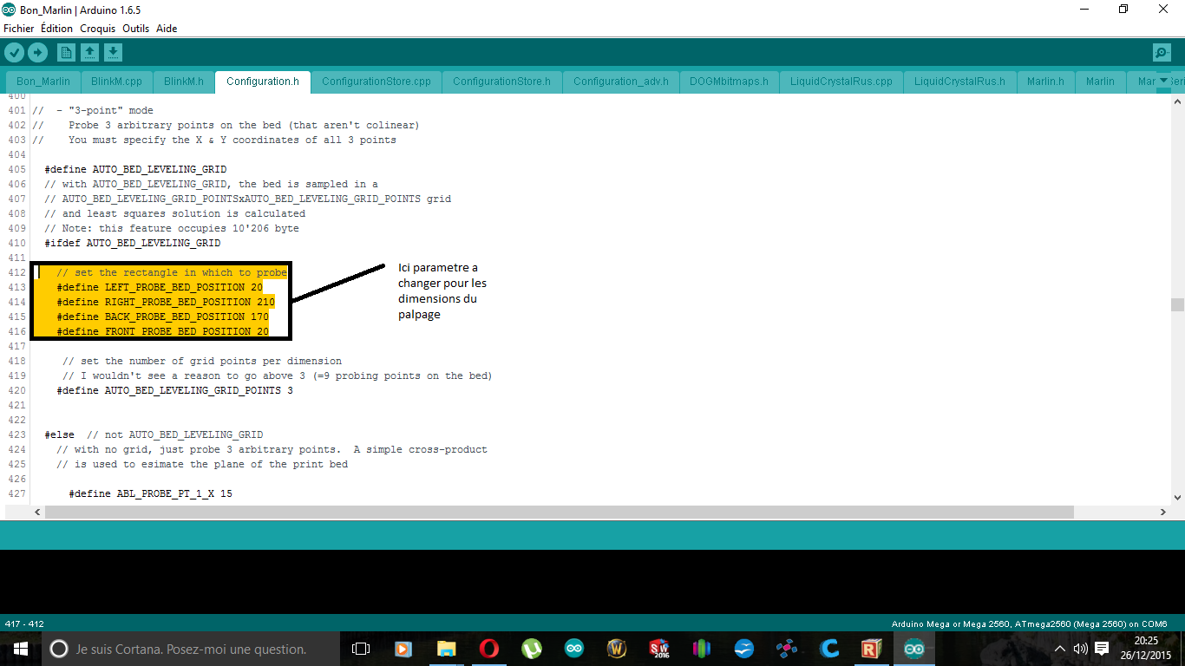Switch to the BlinkM.h tab
This screenshot has height=666, width=1185.
184,82
